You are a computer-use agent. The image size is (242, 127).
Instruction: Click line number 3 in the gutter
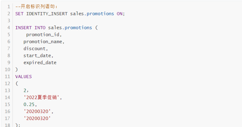pos(9,21)
